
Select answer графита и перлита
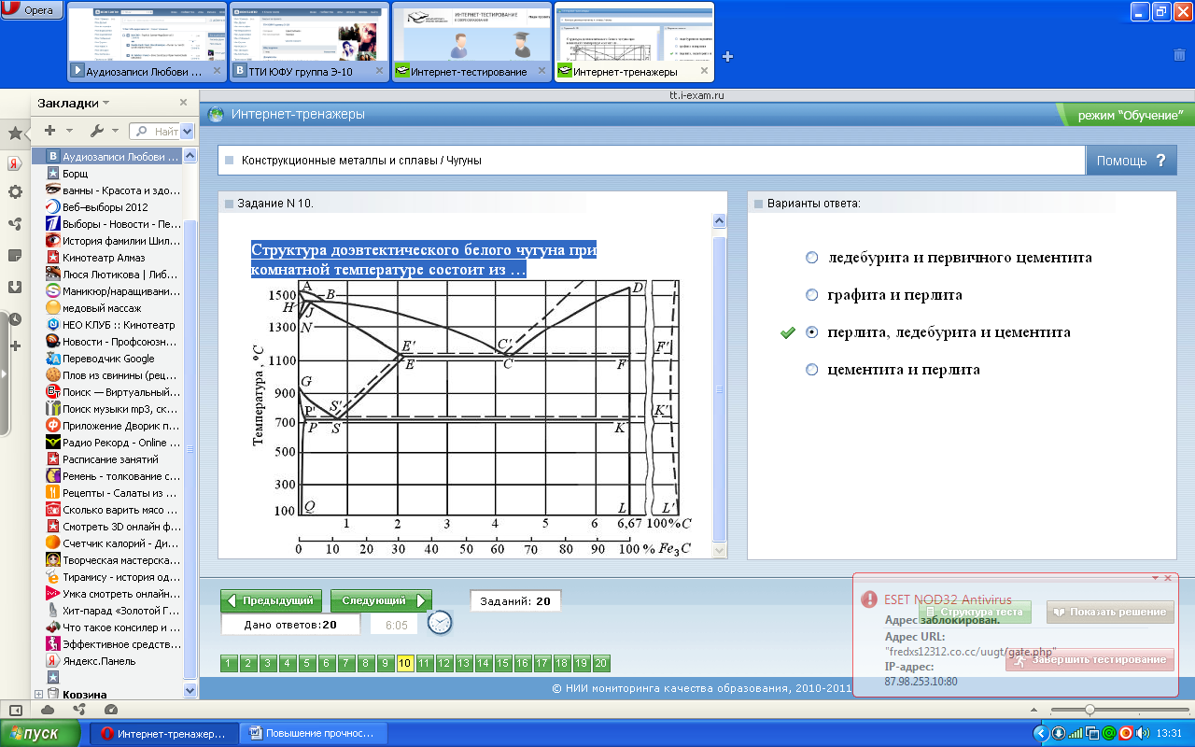click(x=812, y=295)
